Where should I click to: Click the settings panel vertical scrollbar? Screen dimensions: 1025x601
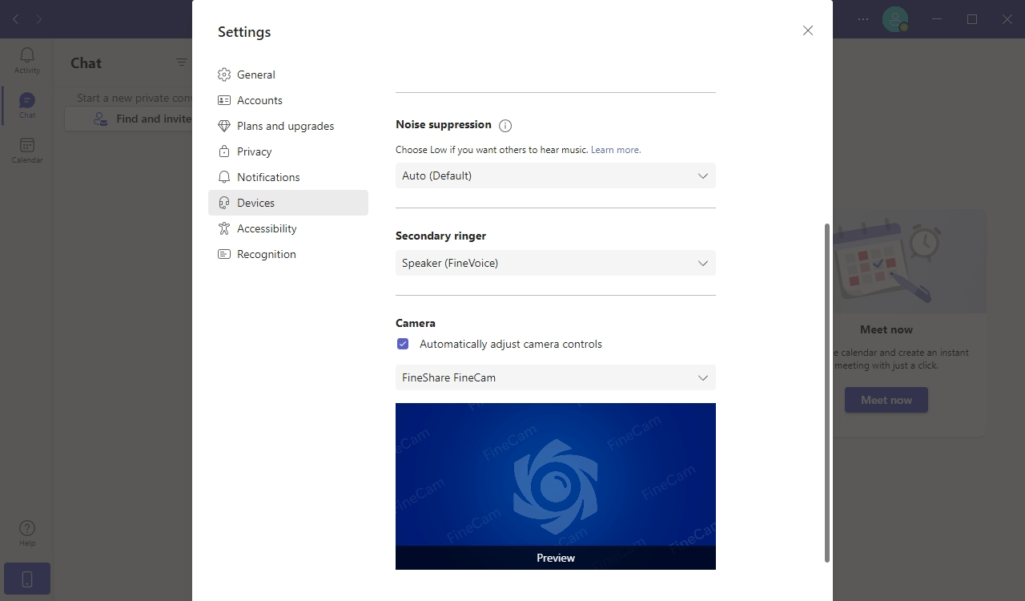[x=827, y=393]
